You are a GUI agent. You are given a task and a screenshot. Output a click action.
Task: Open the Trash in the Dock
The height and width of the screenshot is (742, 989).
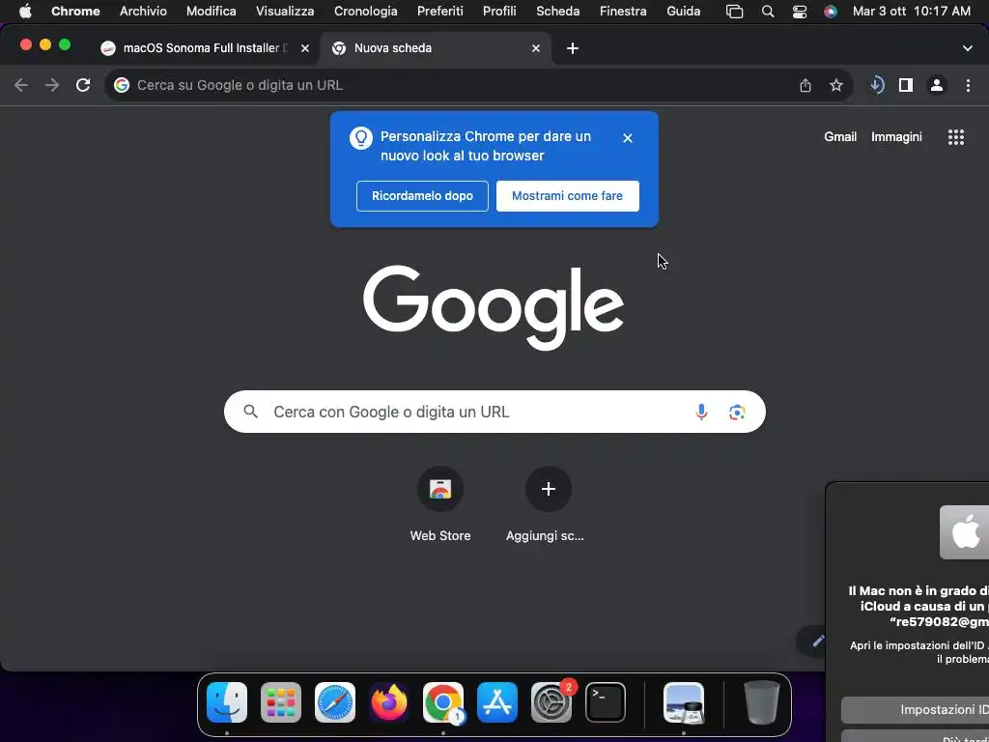click(x=761, y=702)
